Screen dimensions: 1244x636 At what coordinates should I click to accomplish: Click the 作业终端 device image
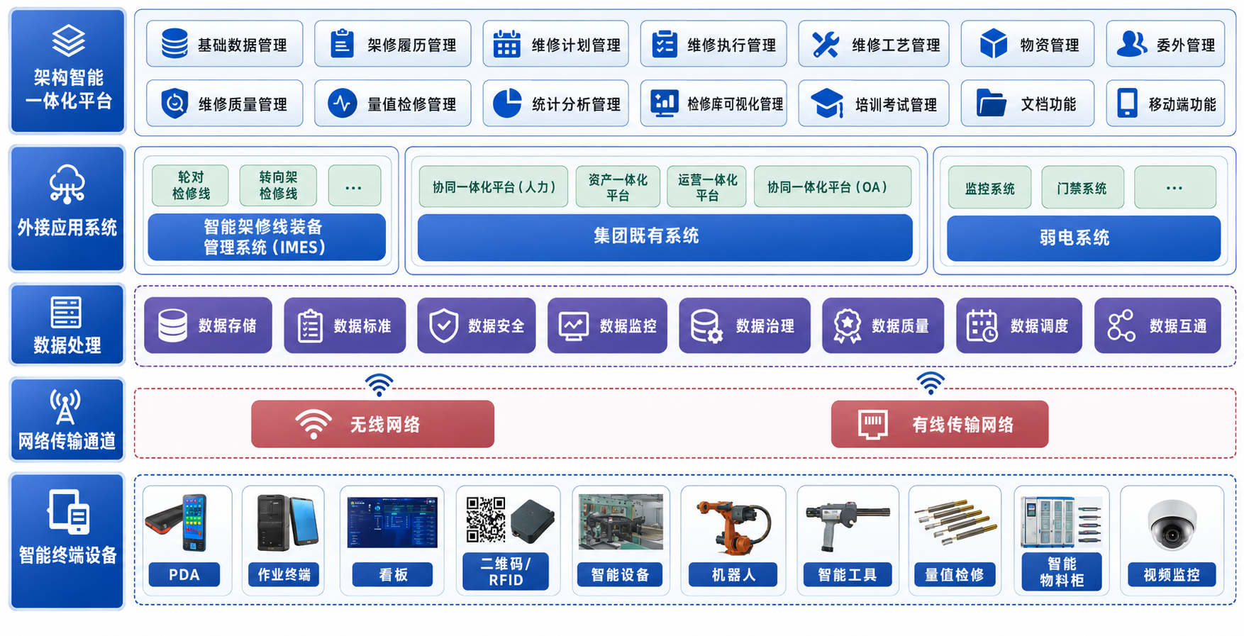click(x=287, y=523)
